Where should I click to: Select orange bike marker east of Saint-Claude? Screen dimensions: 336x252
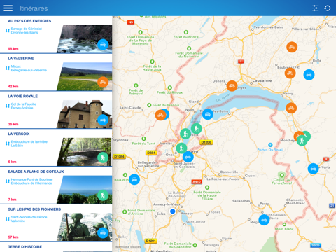pos(160,115)
